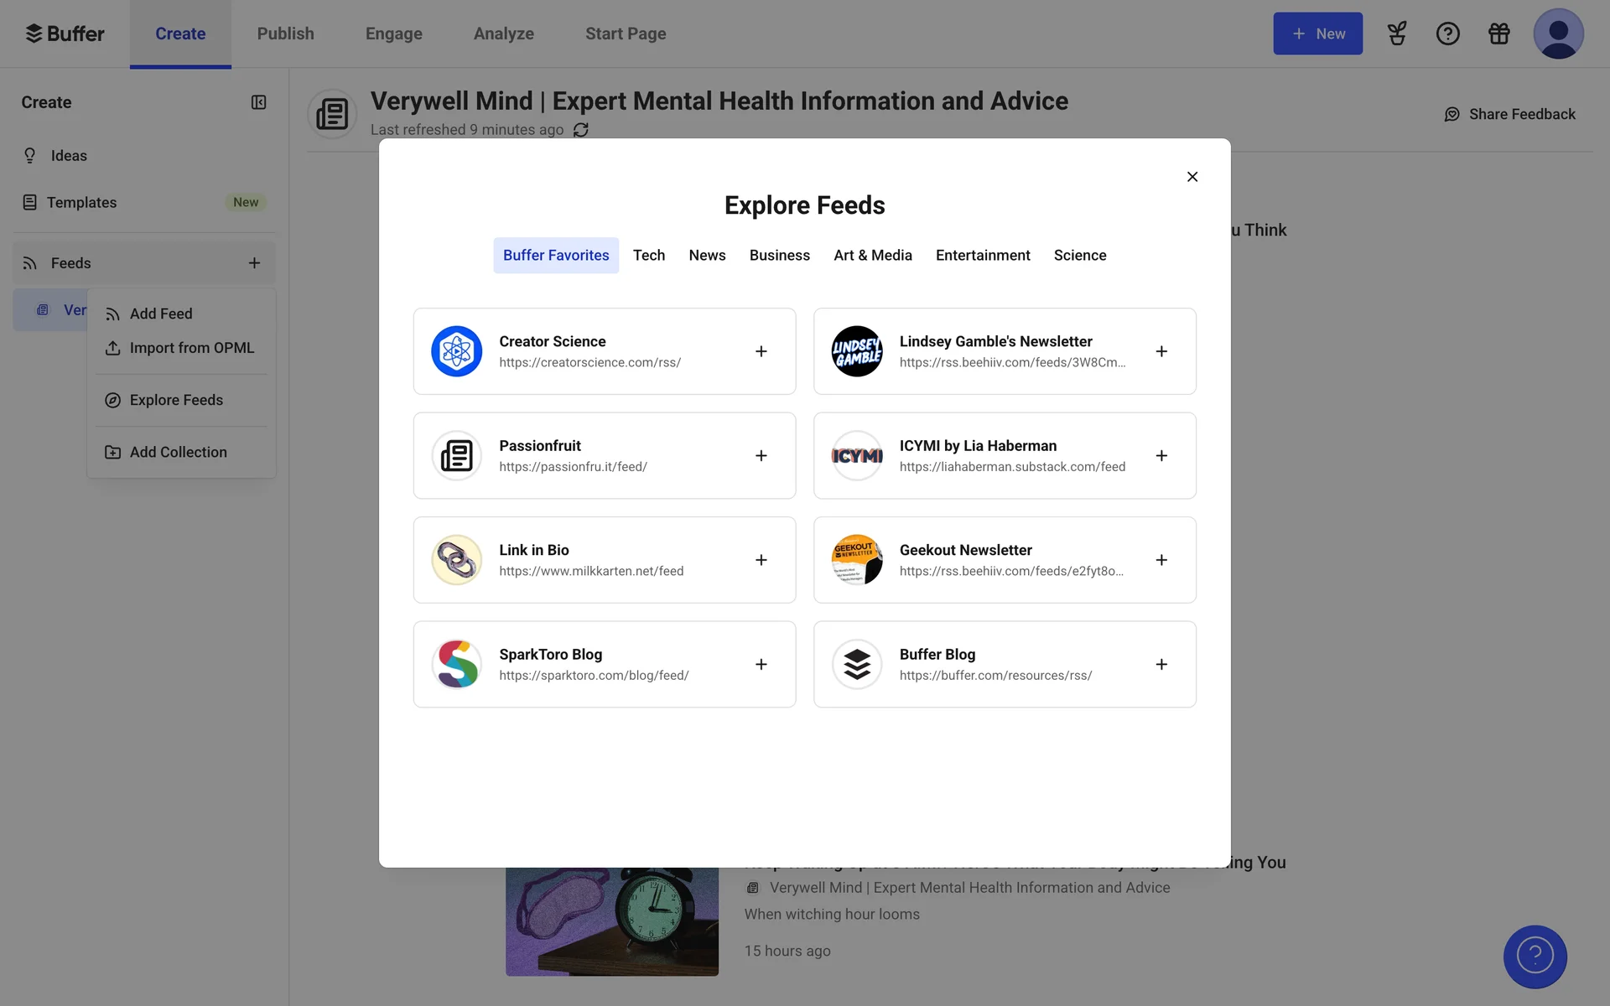Click Import from OPML menu item
This screenshot has width=1610, height=1006.
click(x=191, y=348)
